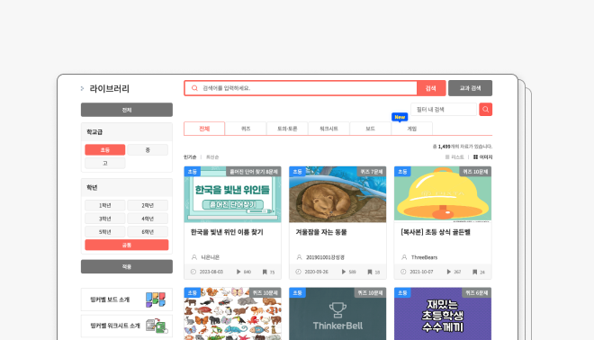The width and height of the screenshot is (594, 340).
Task: Click the 띵커벨 보드 소개 sticky notes icon
Action: [156, 300]
